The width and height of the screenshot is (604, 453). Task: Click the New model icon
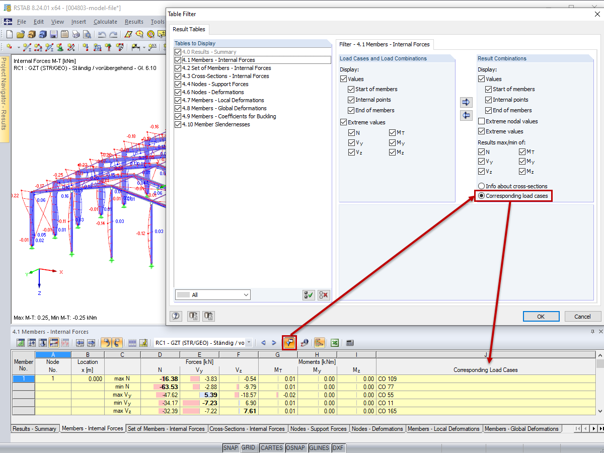pyautogui.click(x=9, y=34)
